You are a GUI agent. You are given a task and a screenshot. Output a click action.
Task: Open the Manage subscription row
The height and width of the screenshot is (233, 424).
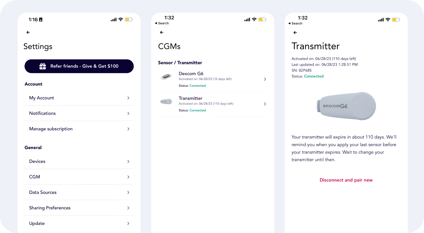pos(79,129)
